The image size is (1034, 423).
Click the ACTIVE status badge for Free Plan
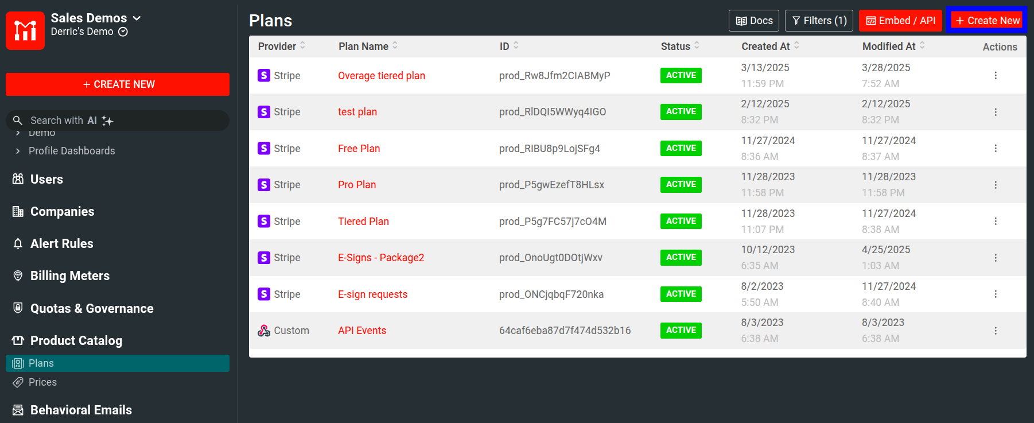tap(681, 149)
